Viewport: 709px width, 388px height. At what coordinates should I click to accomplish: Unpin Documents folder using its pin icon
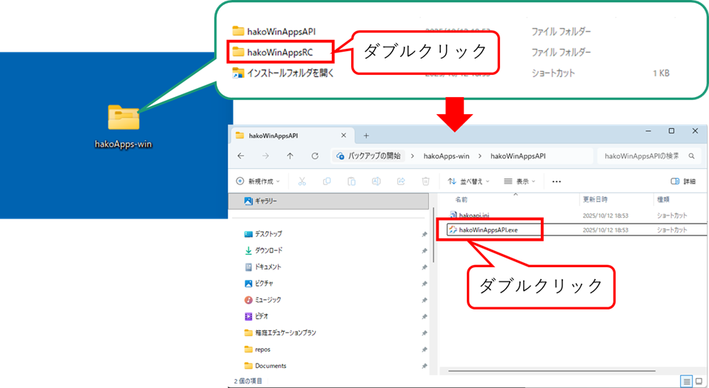coord(424,366)
